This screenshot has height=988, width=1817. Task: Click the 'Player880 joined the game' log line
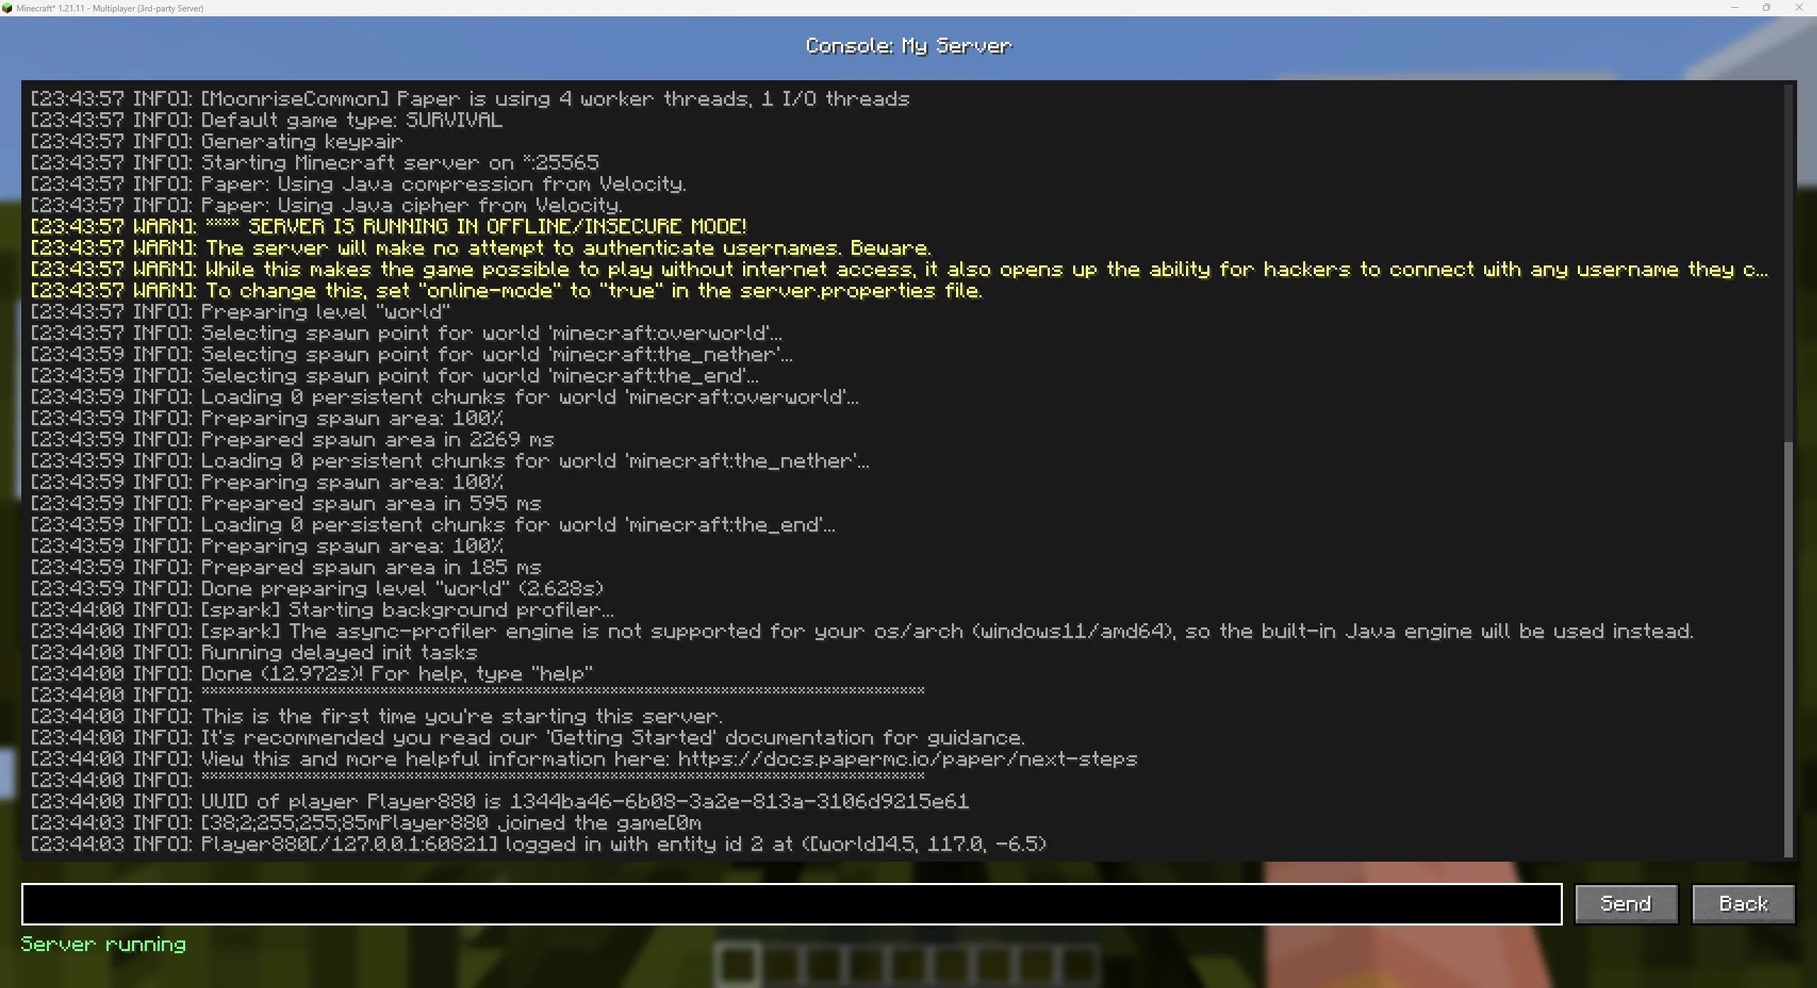[366, 823]
